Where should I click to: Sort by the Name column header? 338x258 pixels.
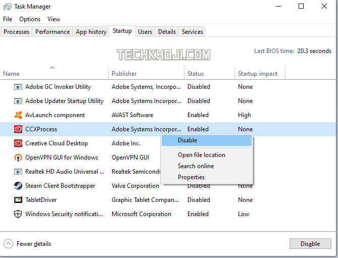click(54, 73)
